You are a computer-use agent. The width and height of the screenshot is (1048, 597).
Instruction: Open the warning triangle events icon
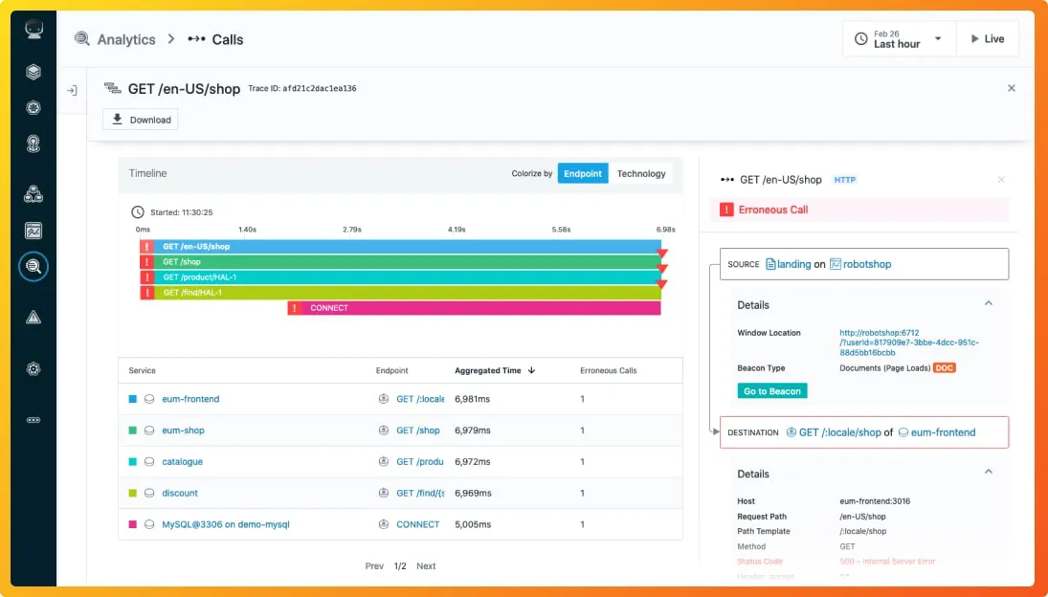pos(33,318)
